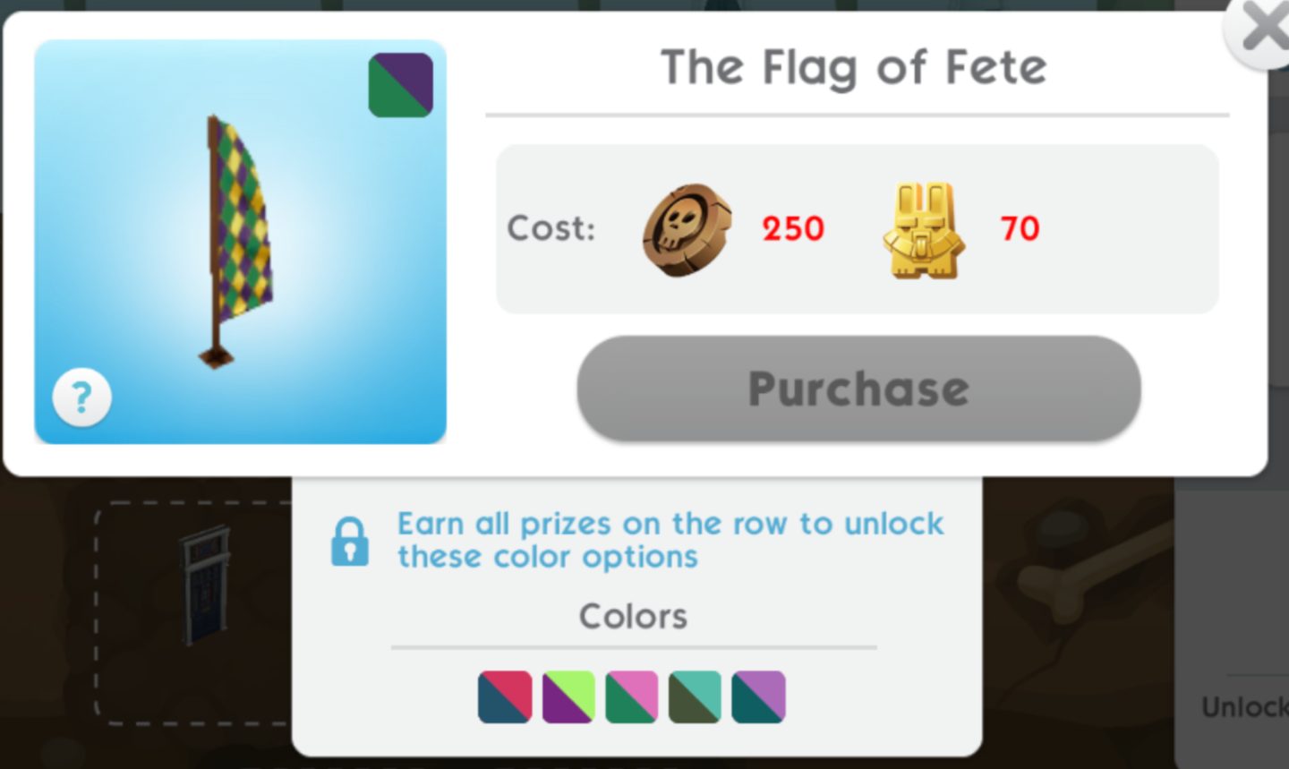Open the question mark help icon

click(x=81, y=397)
